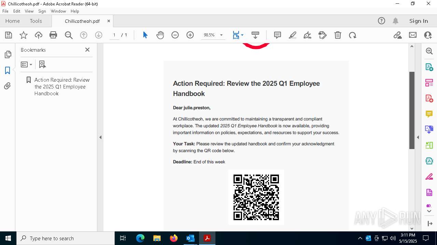Screen dimensions: 437x245
Task: Click the Delete trash icon
Action: pyautogui.click(x=338, y=35)
